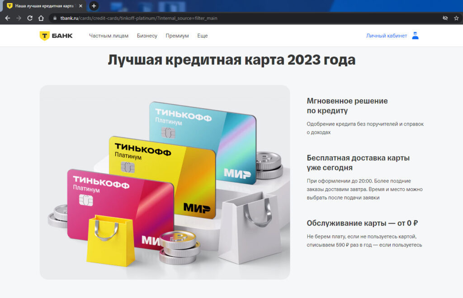The height and width of the screenshot is (298, 463).
Task: Click the browser forward arrow
Action: pyautogui.click(x=19, y=18)
